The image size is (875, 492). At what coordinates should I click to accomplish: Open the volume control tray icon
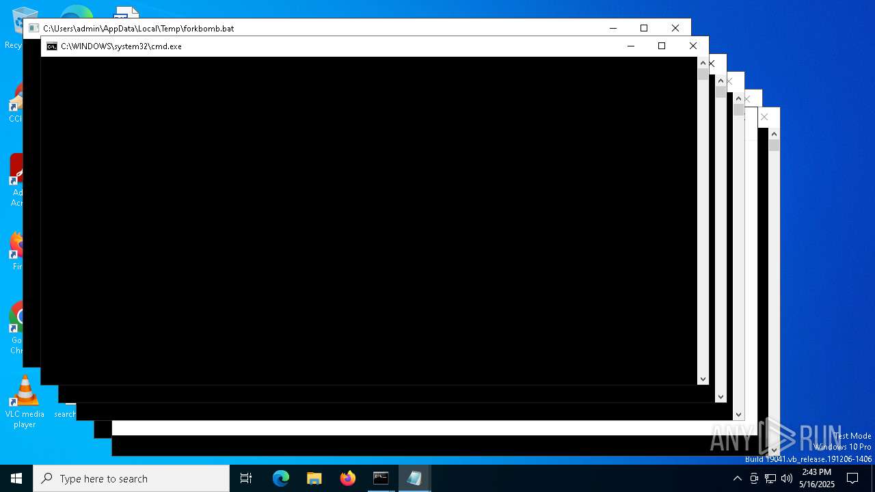click(787, 478)
